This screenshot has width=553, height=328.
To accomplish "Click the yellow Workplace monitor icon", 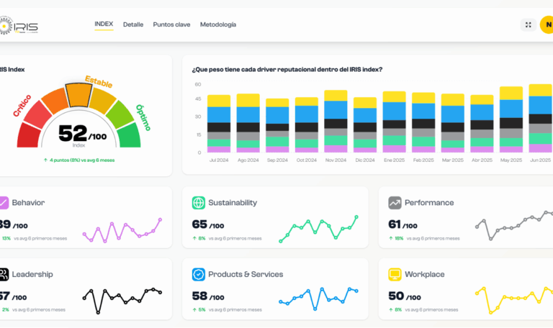I will click(x=395, y=274).
